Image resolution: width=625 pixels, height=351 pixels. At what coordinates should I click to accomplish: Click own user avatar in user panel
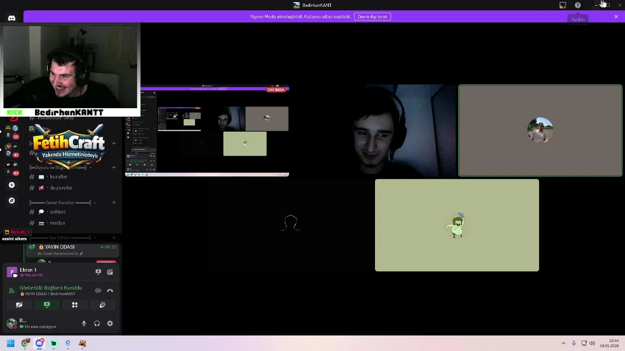click(12, 323)
